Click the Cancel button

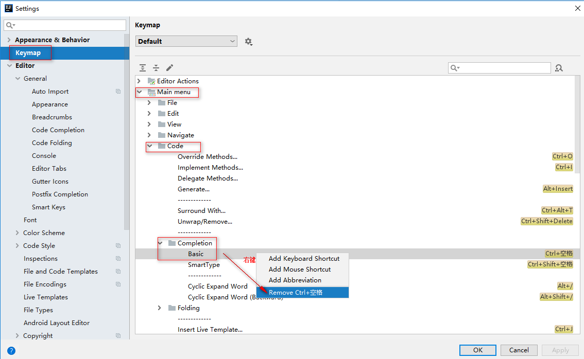(x=519, y=350)
